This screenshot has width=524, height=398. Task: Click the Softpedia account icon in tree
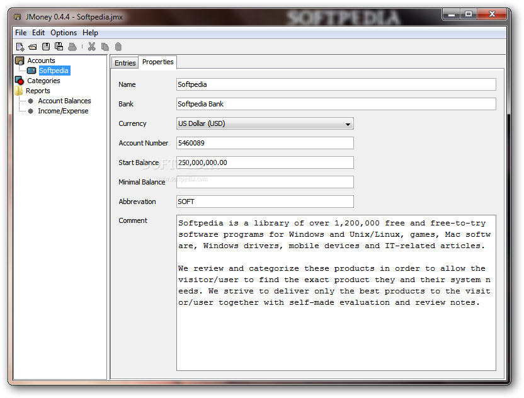click(x=31, y=71)
